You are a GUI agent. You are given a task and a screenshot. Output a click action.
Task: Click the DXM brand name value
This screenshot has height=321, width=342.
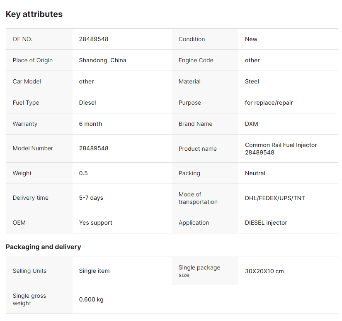click(251, 124)
